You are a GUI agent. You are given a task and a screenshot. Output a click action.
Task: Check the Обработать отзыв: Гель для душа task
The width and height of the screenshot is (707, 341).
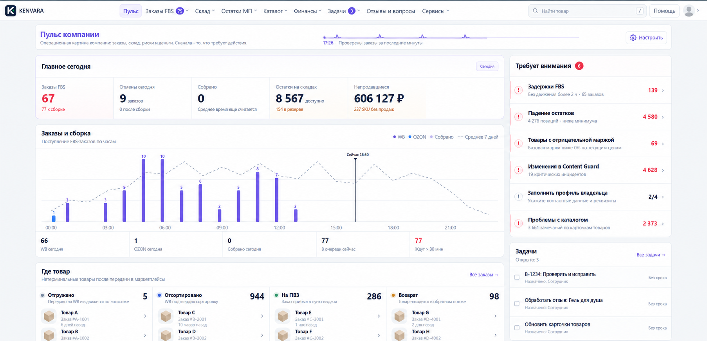(517, 303)
